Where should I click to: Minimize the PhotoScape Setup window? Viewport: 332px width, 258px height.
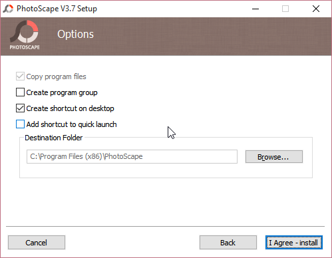pyautogui.click(x=255, y=9)
